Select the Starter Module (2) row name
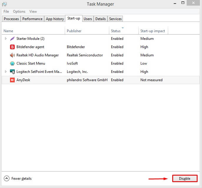Viewport: 202px width, 188px height. click(30, 39)
